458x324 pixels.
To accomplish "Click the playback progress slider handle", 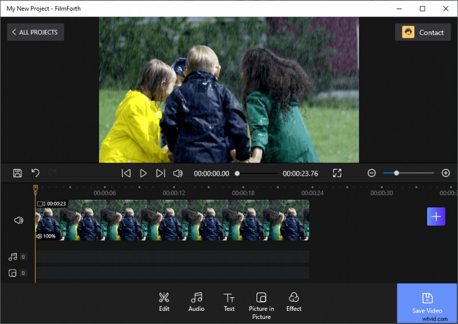I will coord(237,173).
